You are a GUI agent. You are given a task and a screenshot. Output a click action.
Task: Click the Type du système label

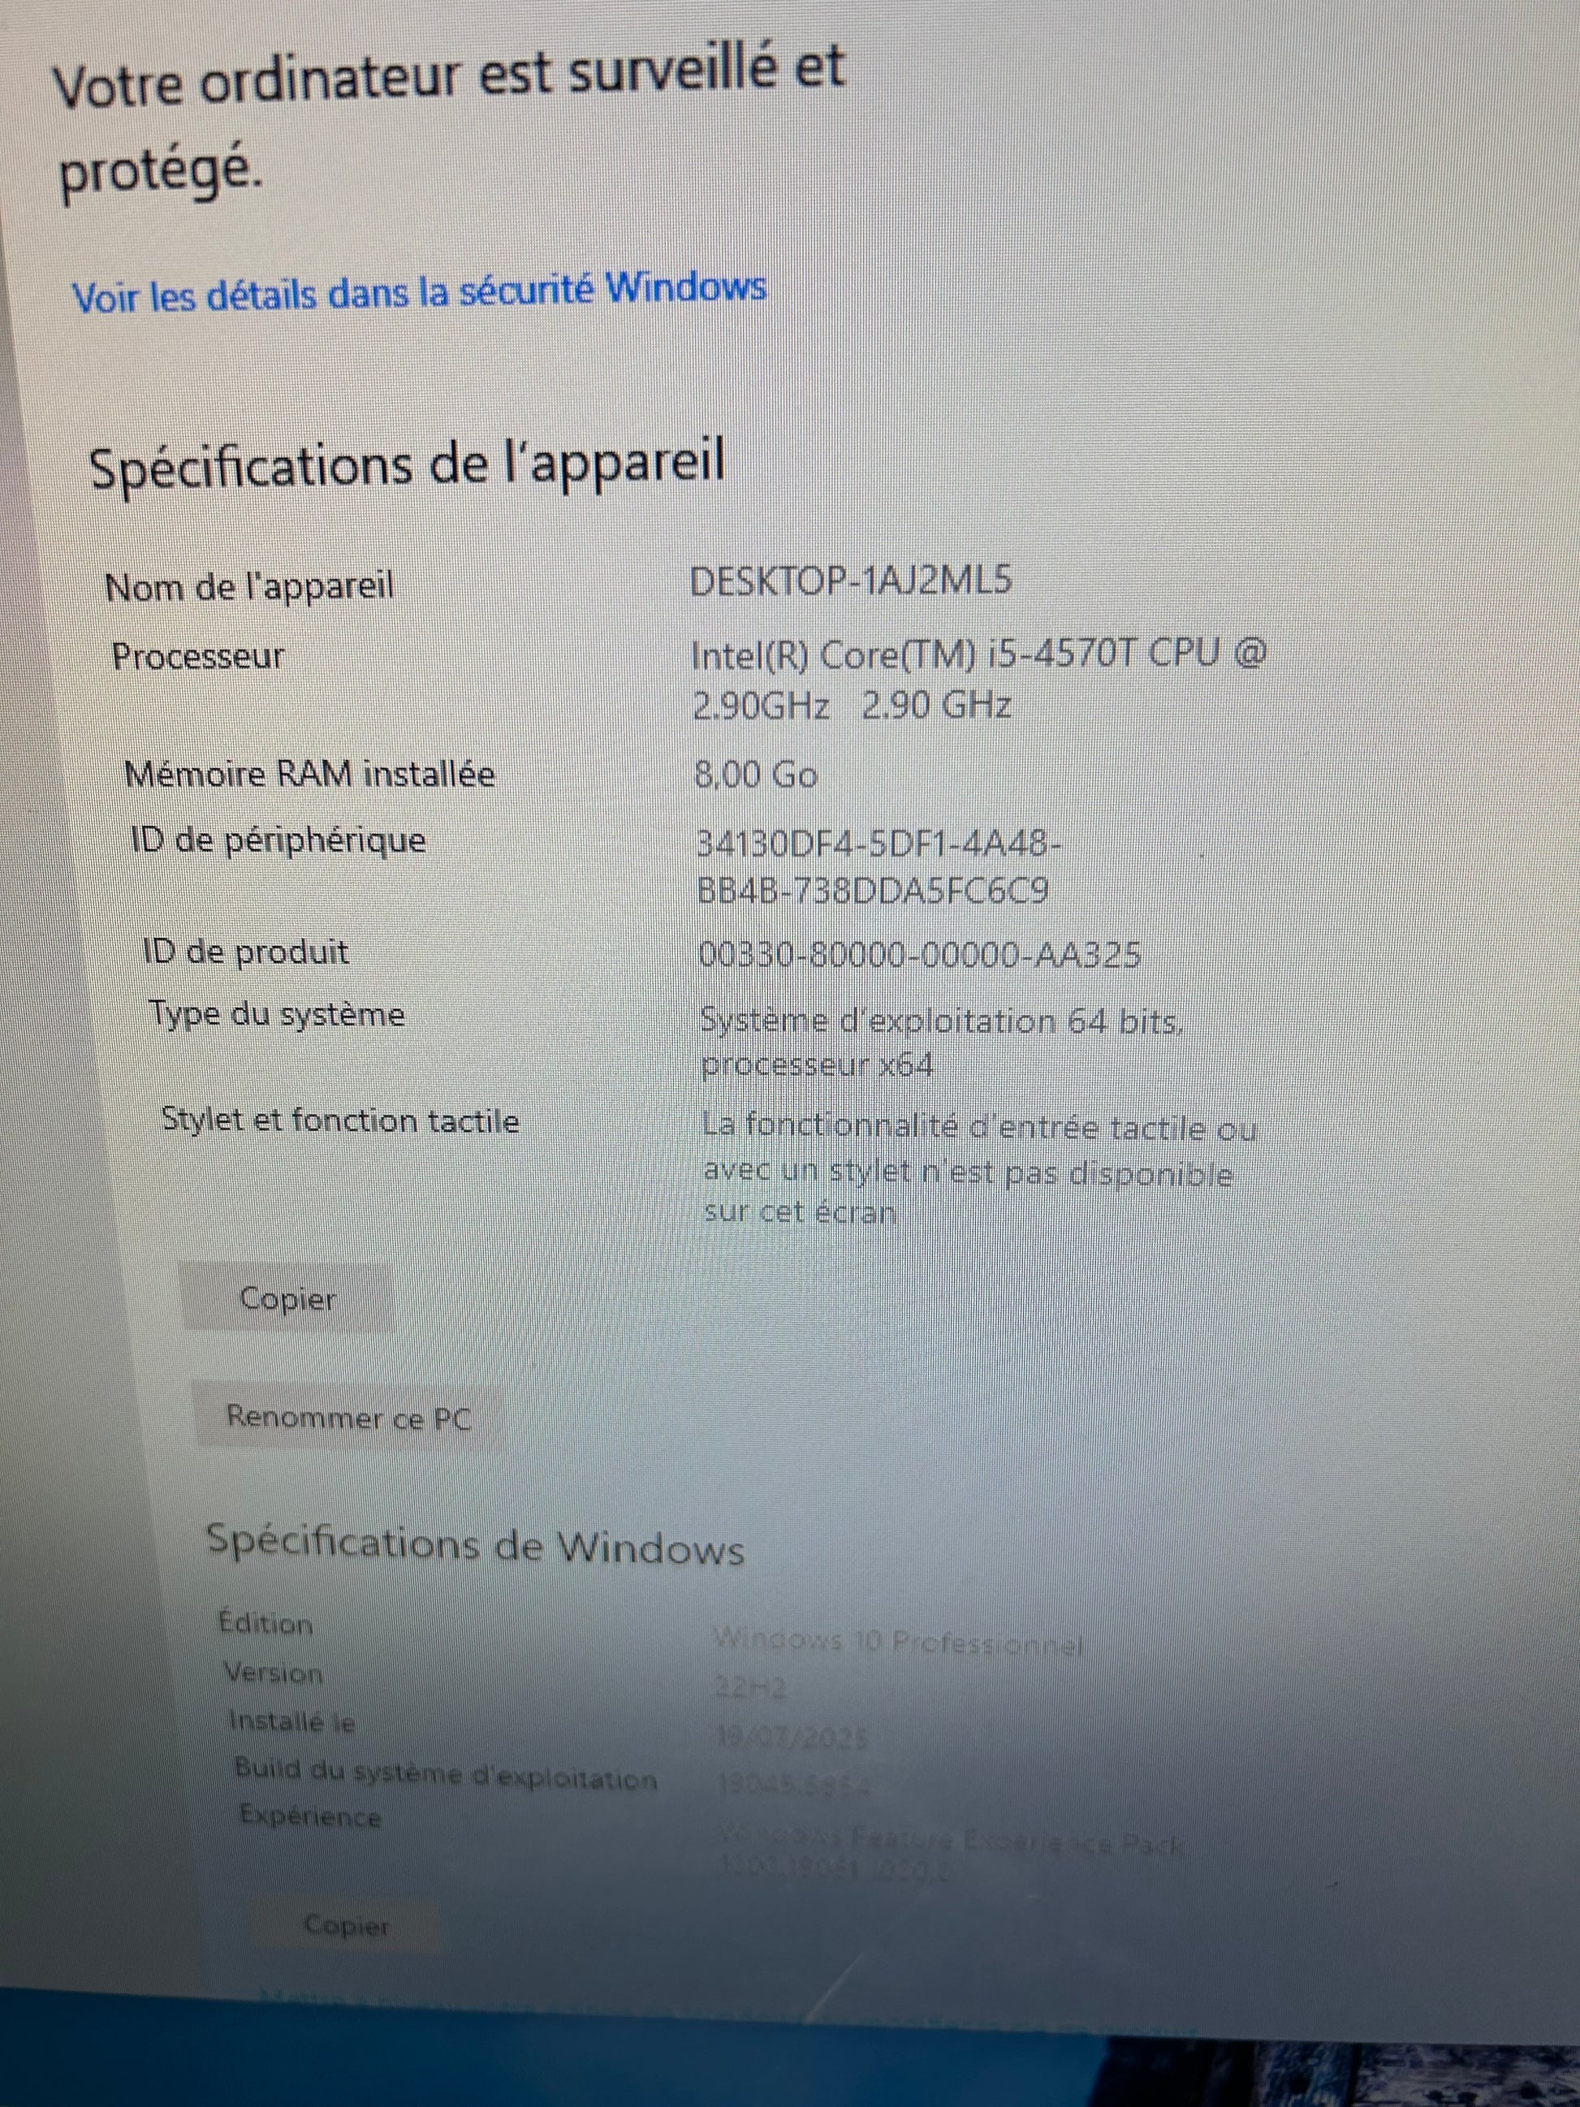[276, 1013]
